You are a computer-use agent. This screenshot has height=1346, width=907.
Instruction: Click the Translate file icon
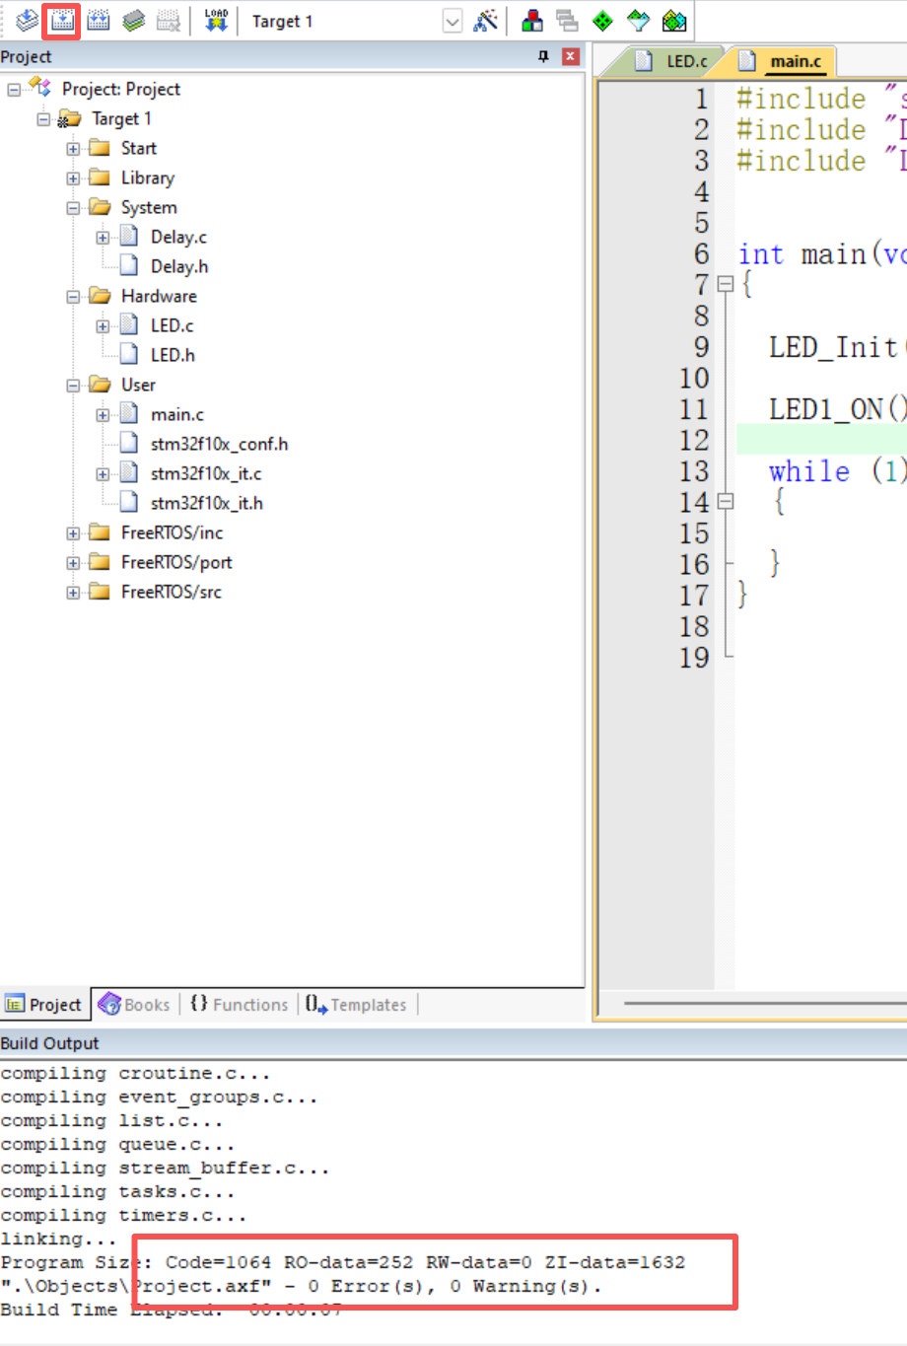coord(28,21)
